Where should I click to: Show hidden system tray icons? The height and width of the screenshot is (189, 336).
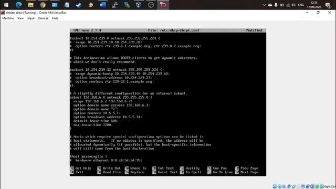coord(264,5)
